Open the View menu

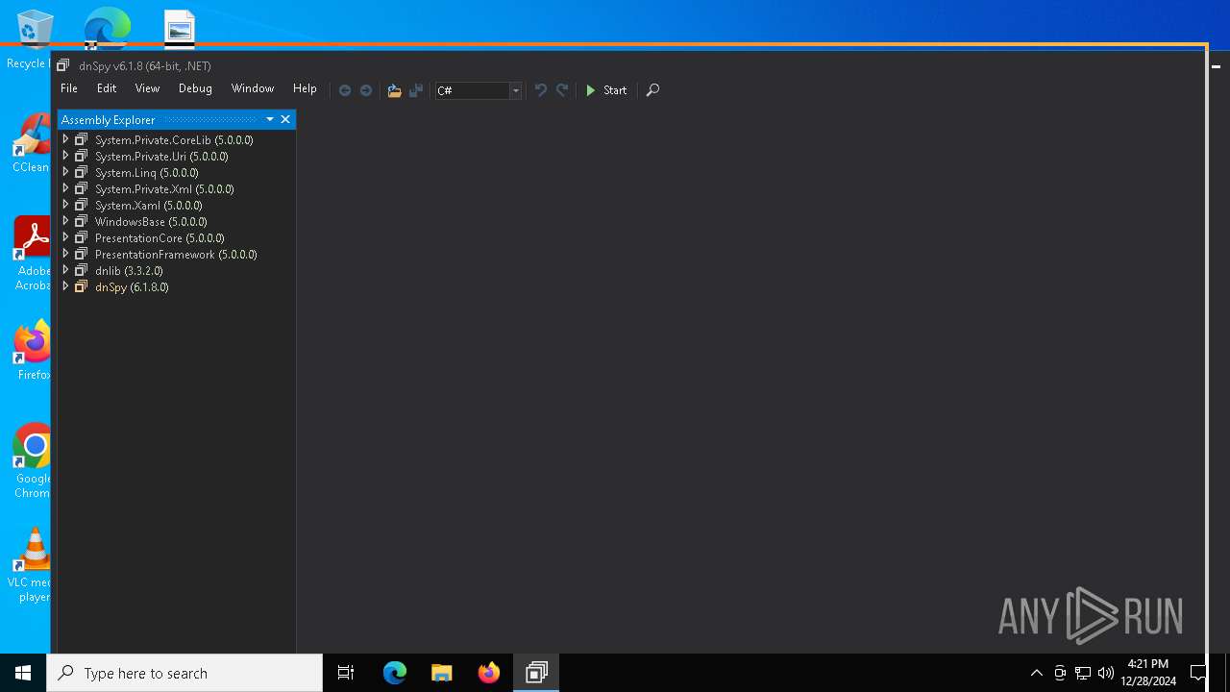[x=147, y=88]
